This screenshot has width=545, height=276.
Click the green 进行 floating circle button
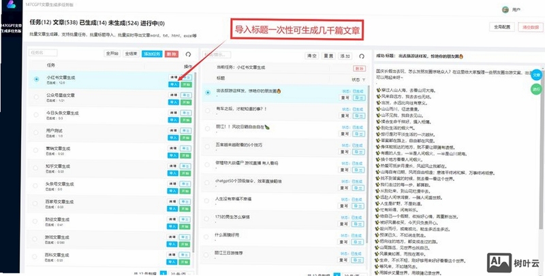pos(536,90)
